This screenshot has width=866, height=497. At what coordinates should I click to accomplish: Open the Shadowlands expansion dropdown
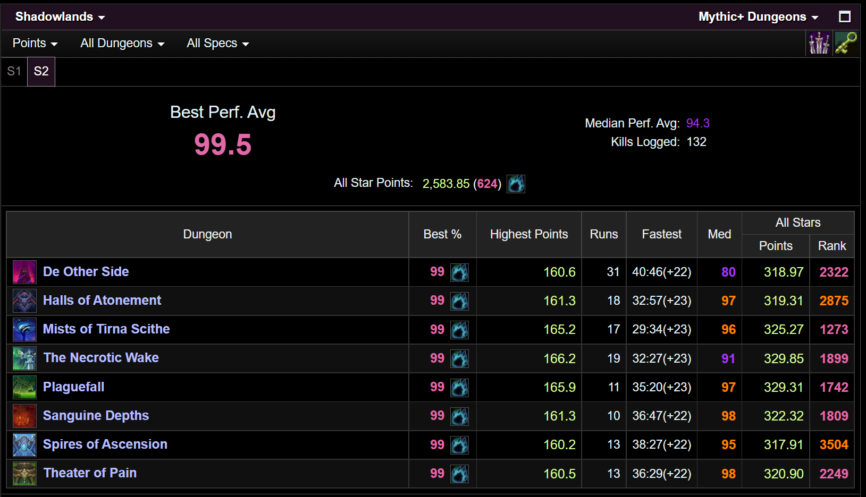click(60, 17)
